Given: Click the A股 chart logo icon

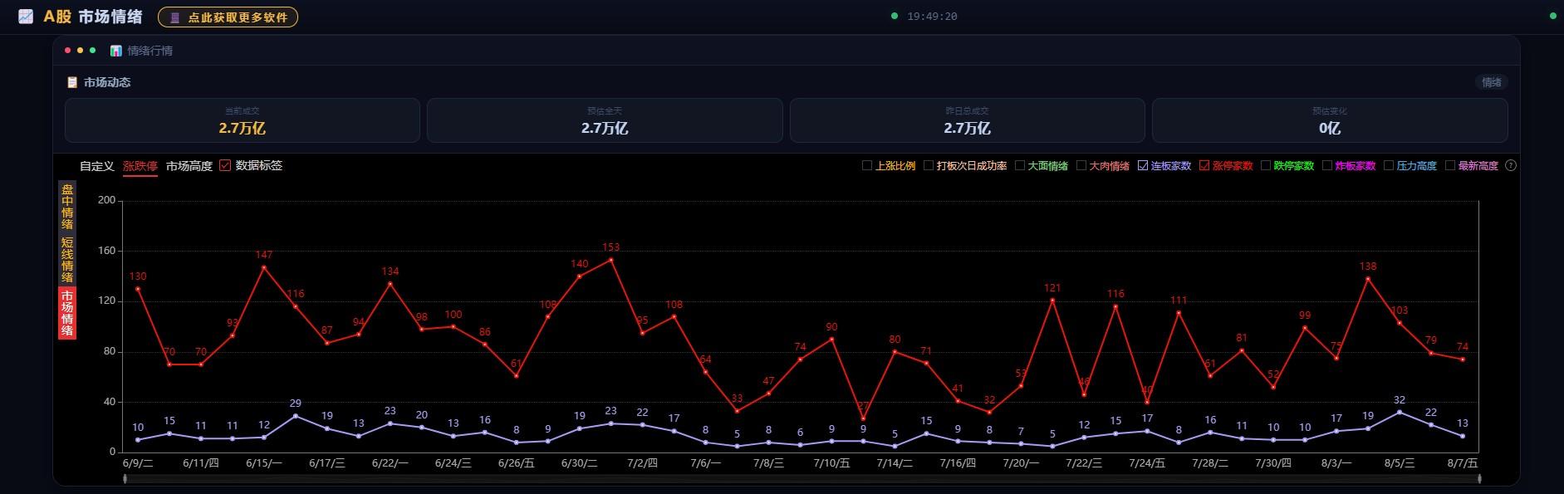Looking at the screenshot, I should click(26, 17).
